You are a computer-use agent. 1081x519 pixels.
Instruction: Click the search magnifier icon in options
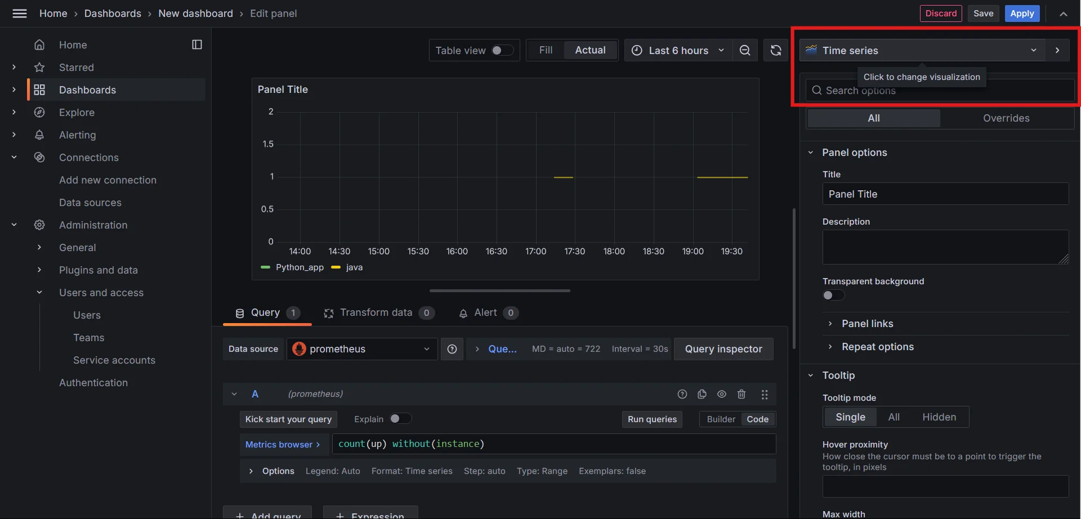817,90
